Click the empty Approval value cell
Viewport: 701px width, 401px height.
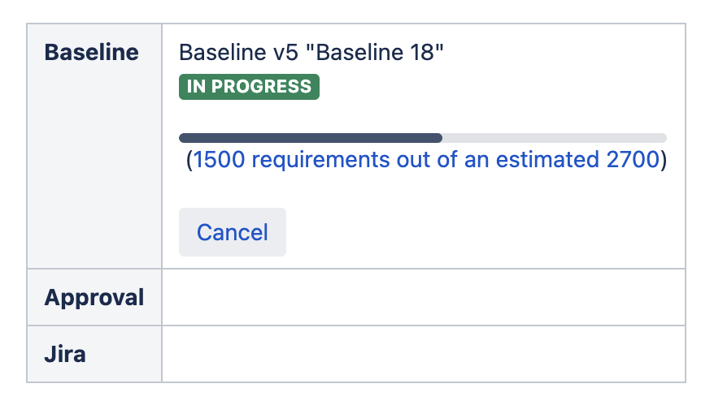[423, 297]
